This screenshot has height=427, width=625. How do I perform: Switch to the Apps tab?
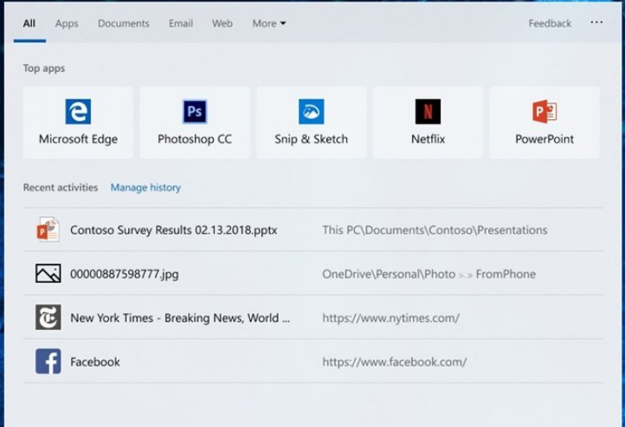click(67, 24)
